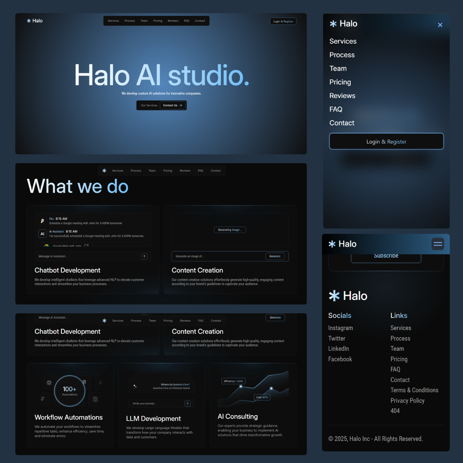
Task: Open the Terms & Conditions footer link
Action: 414,390
